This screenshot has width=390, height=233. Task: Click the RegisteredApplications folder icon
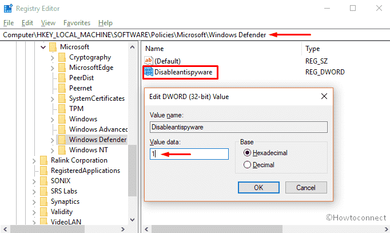click(44, 171)
